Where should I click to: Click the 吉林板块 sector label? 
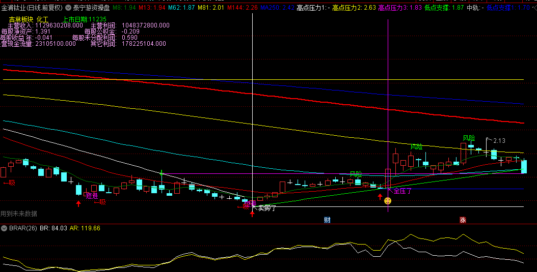tap(21, 19)
